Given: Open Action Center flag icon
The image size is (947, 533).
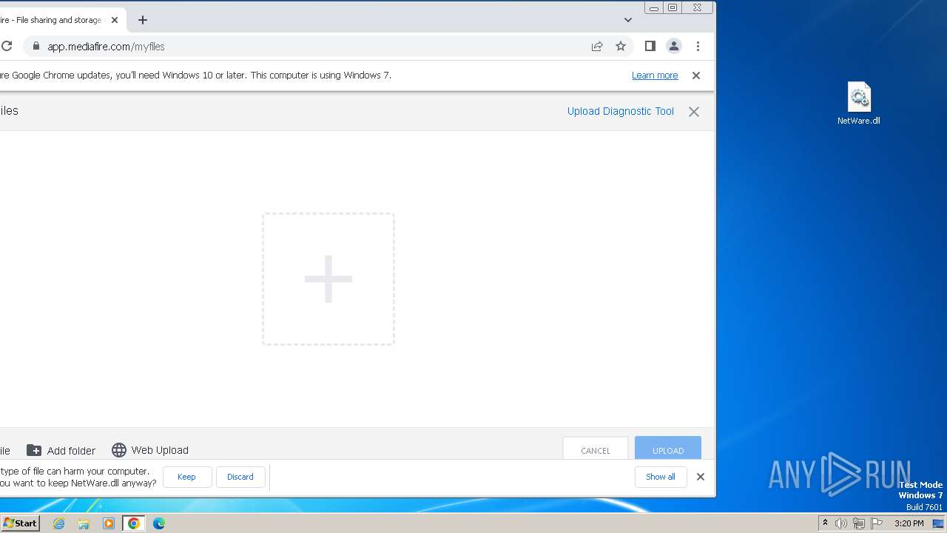Looking at the screenshot, I should (x=877, y=523).
